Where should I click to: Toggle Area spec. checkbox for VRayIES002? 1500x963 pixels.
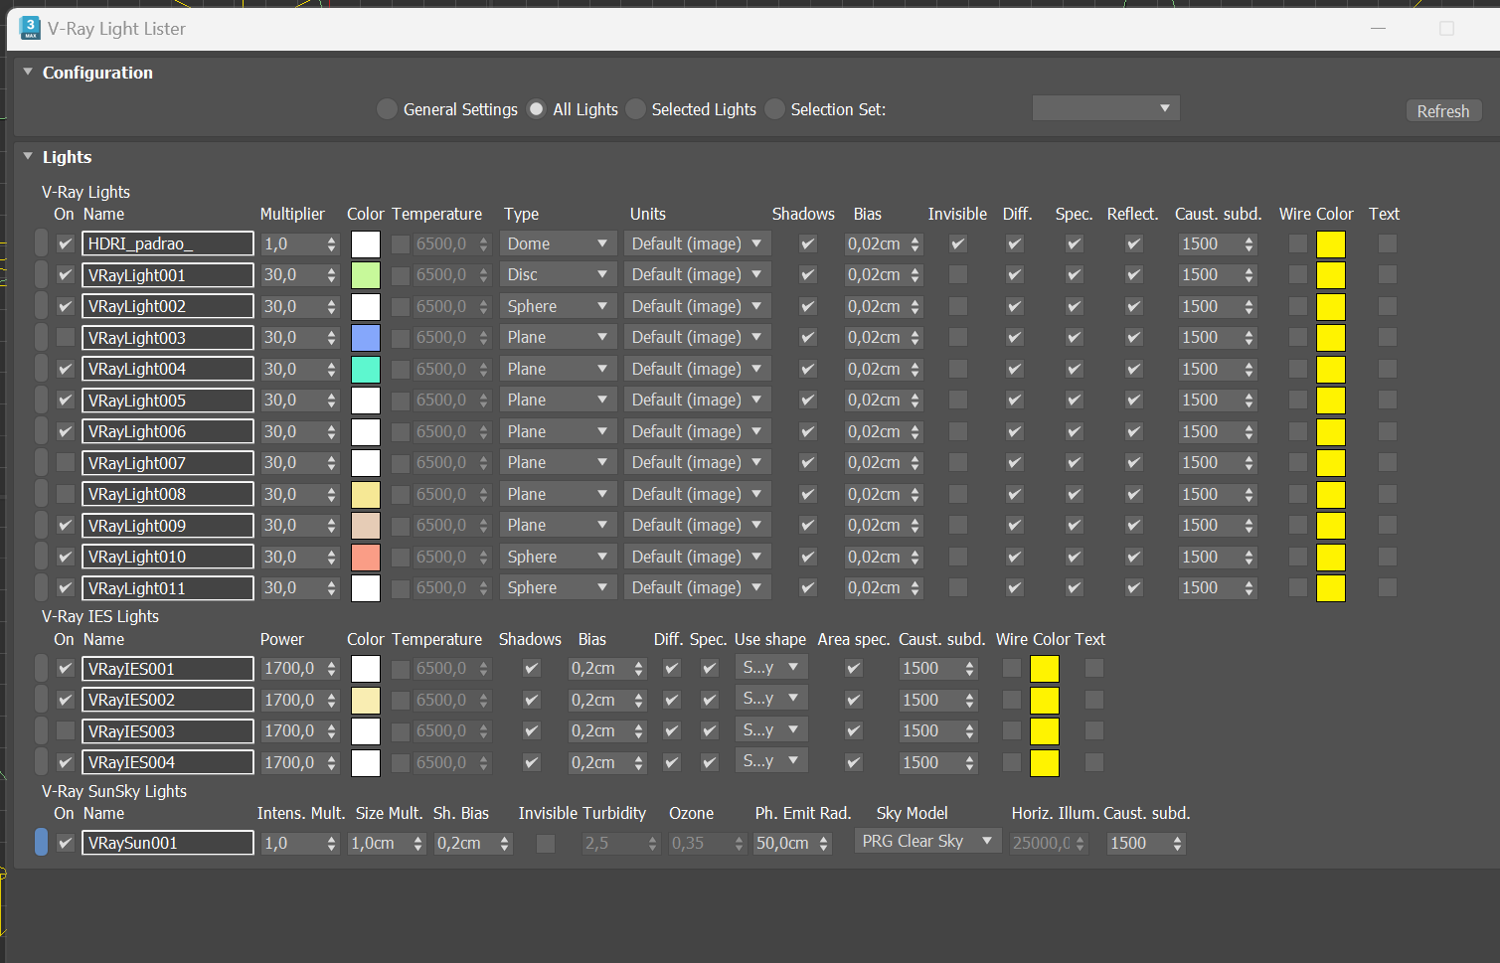(854, 700)
